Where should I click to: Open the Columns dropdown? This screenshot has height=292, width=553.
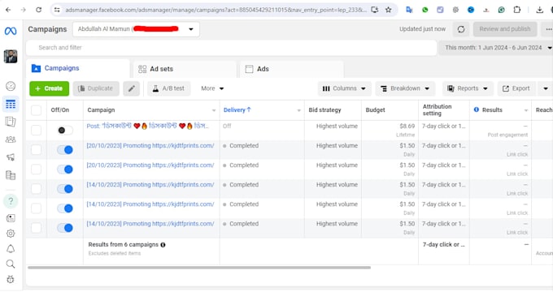click(x=344, y=88)
